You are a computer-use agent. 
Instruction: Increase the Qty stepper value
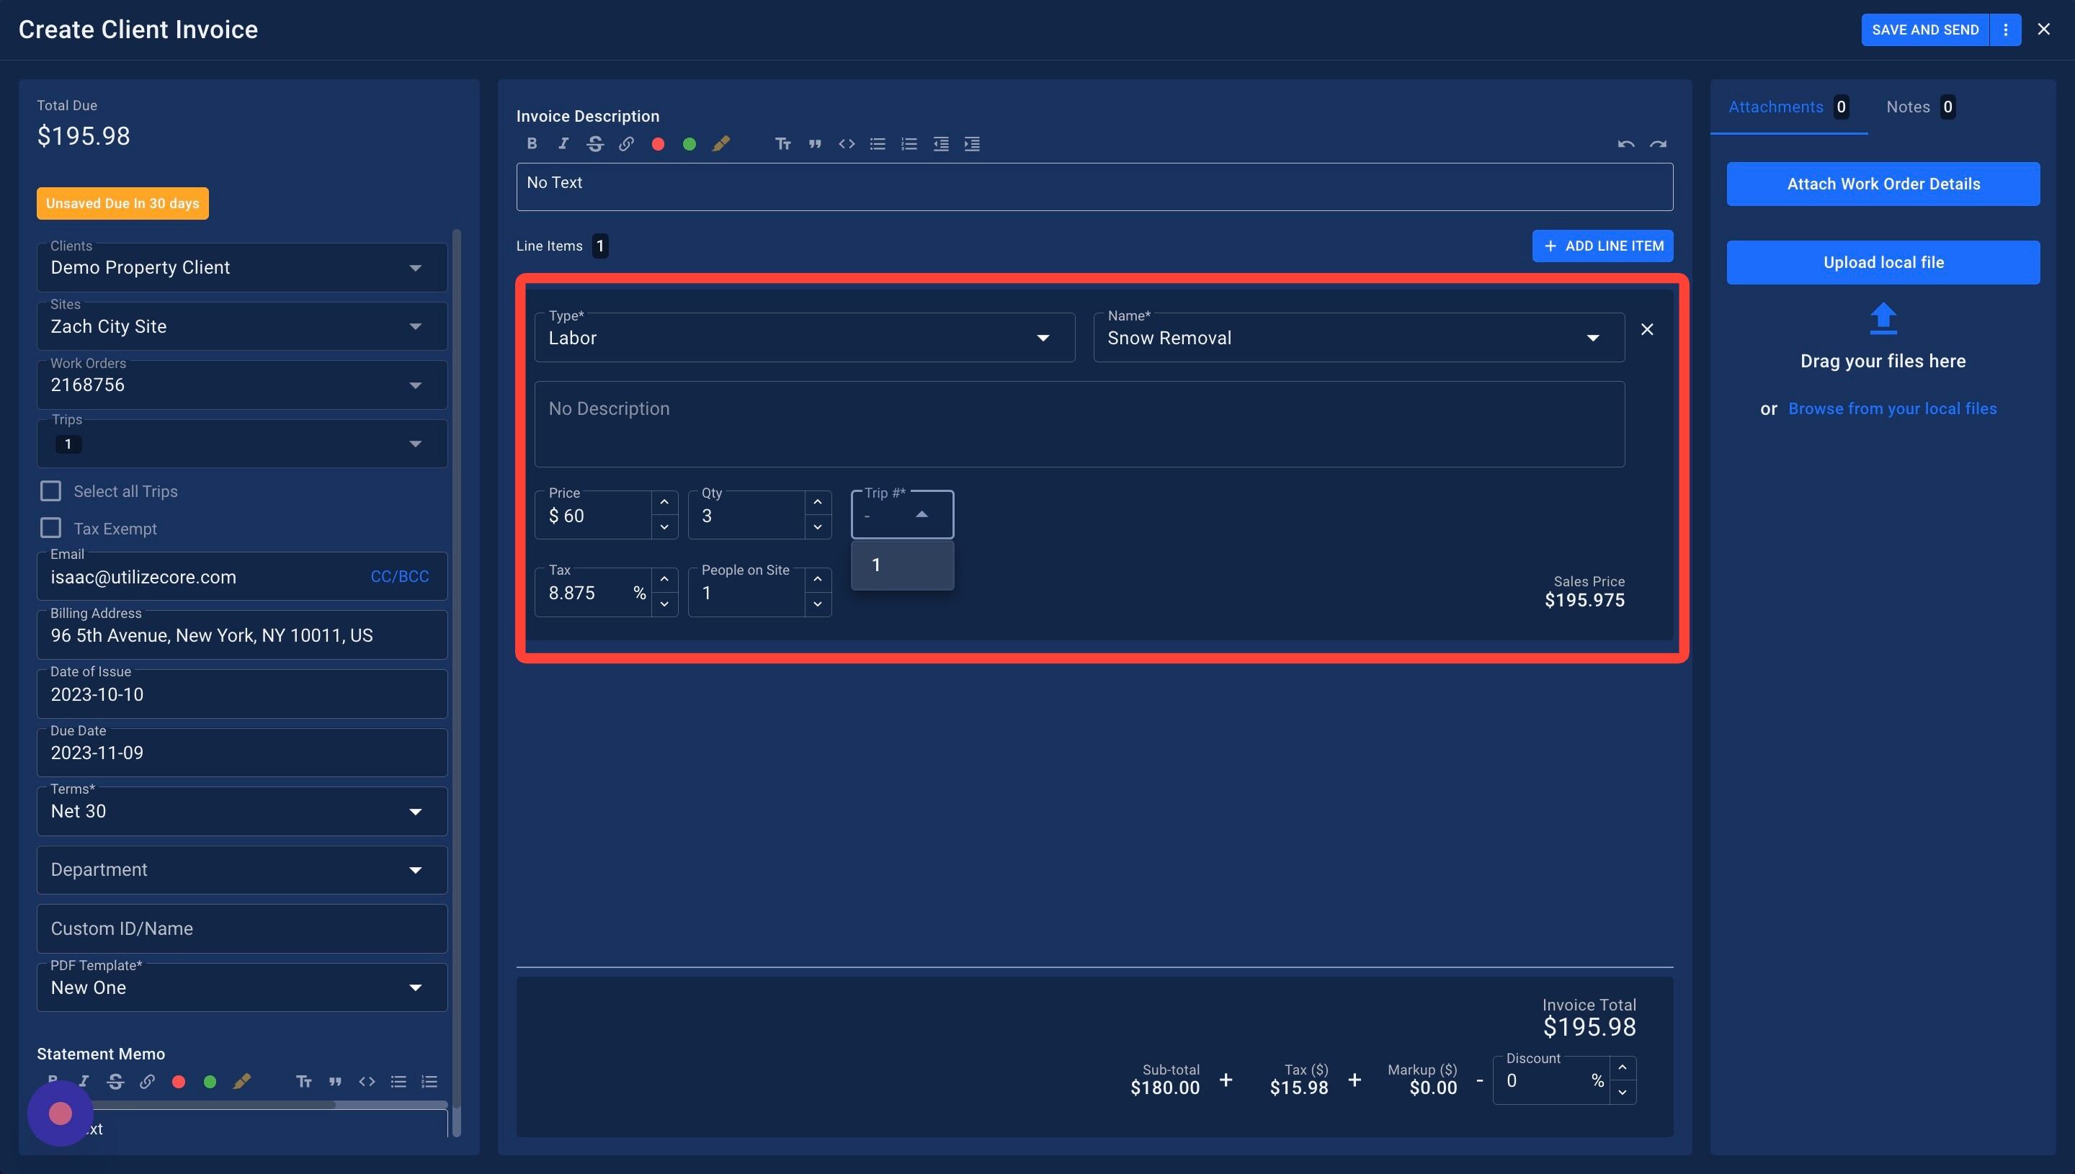pyautogui.click(x=817, y=502)
